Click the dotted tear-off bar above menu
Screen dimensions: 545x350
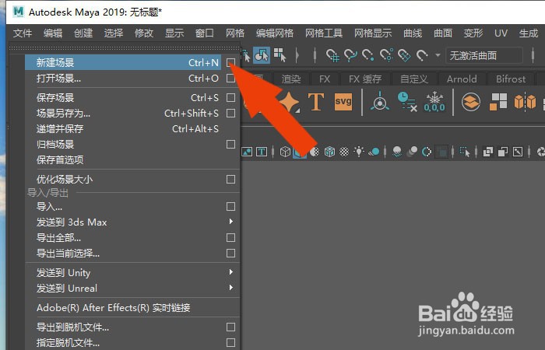[x=125, y=48]
